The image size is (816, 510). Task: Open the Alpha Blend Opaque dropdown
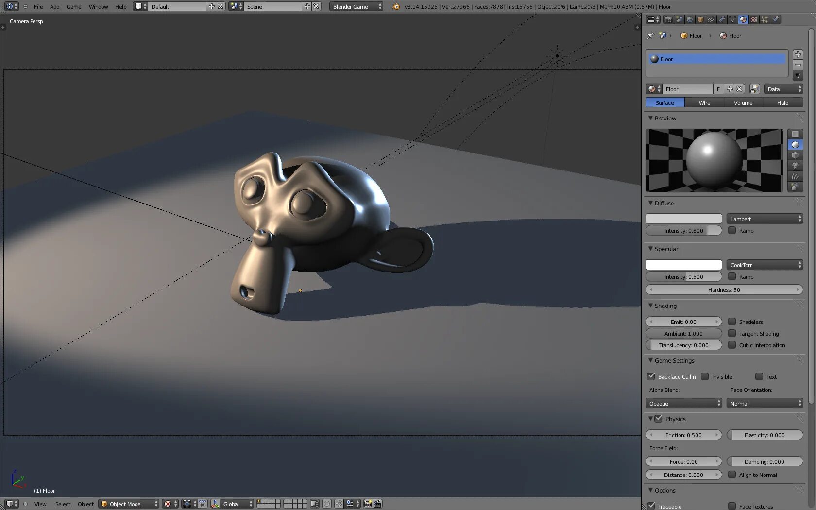[683, 403]
